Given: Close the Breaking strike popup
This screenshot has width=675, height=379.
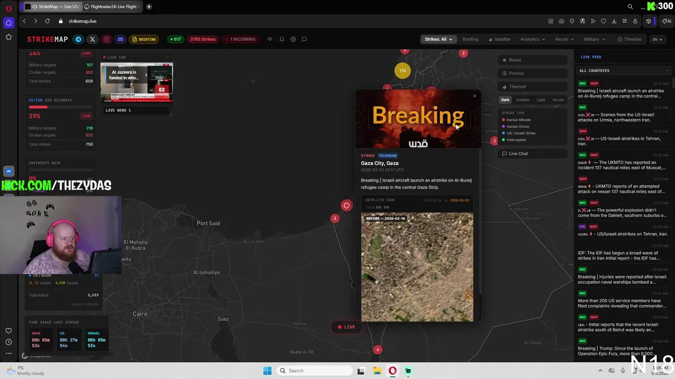Looking at the screenshot, I should pos(474,96).
